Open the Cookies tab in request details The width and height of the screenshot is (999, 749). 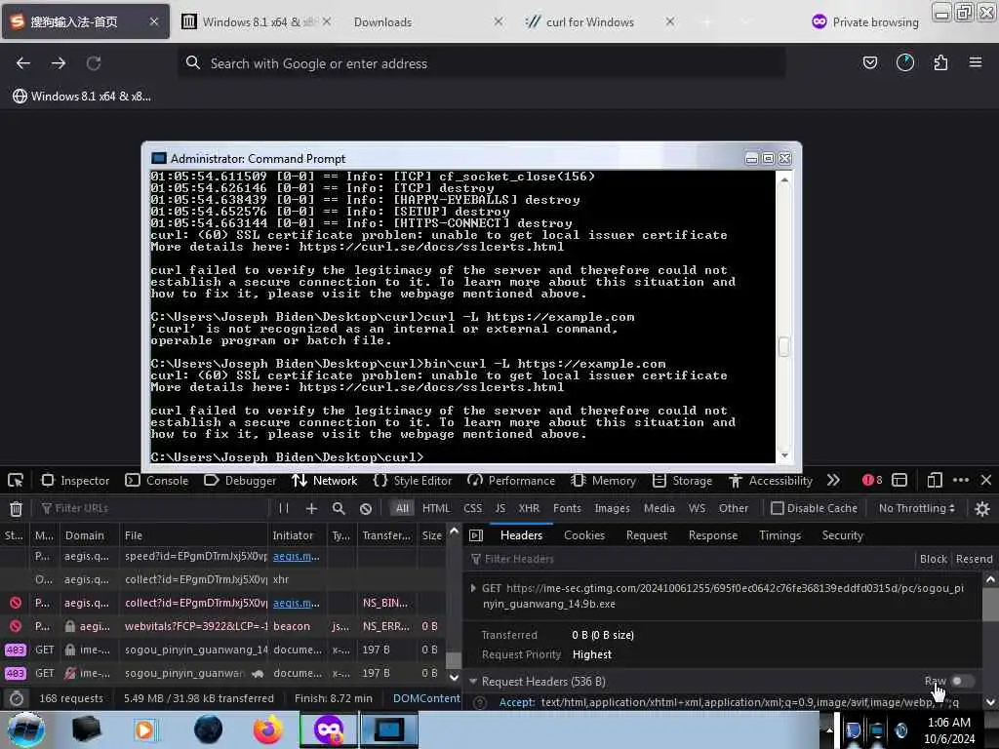[x=584, y=535]
